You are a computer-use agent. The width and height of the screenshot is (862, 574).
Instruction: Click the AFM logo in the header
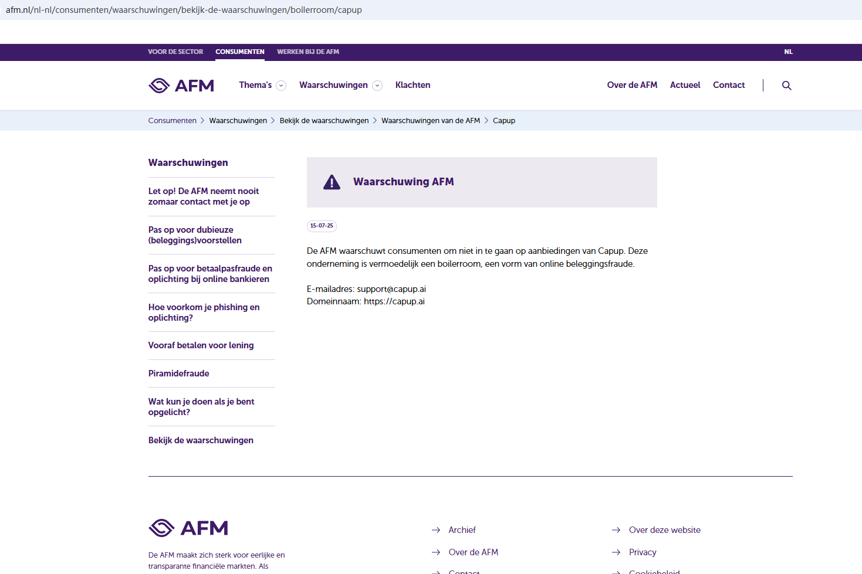181,86
